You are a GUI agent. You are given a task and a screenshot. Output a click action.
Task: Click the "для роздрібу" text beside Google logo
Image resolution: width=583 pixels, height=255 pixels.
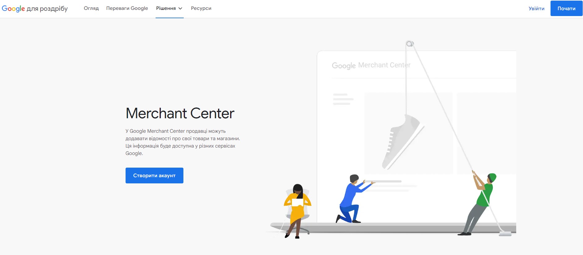pos(47,9)
